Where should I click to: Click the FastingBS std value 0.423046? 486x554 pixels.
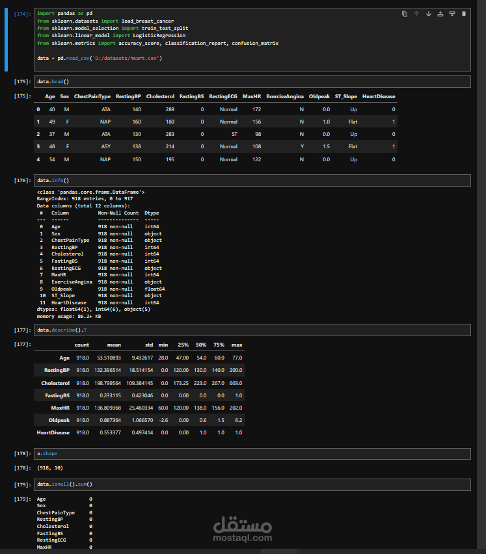142,396
